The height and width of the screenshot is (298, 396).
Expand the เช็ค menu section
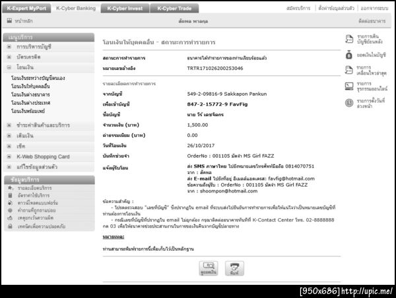pos(9,146)
